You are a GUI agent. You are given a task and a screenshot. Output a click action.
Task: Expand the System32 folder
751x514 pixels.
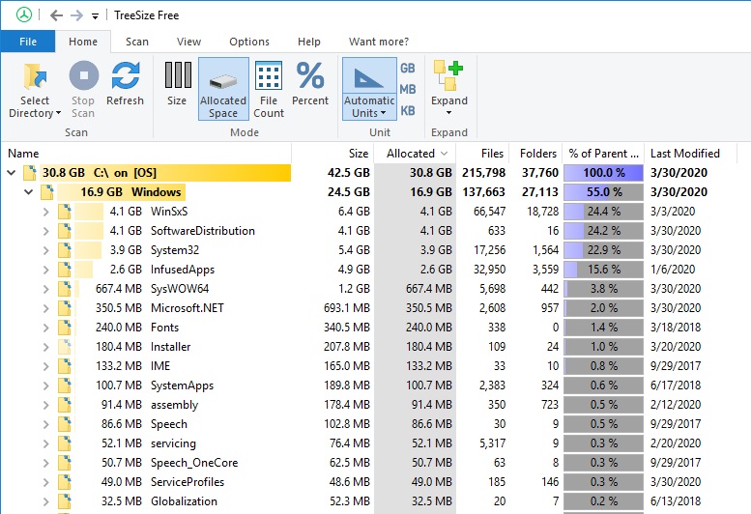[x=46, y=250]
